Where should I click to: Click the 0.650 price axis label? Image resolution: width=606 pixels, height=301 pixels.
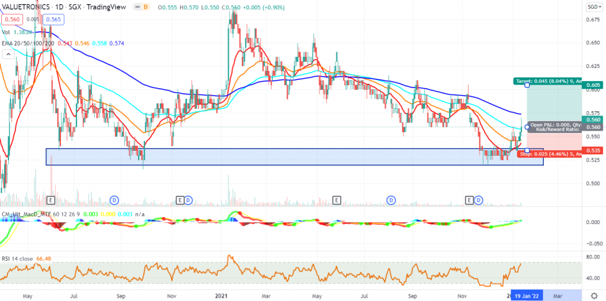point(592,43)
